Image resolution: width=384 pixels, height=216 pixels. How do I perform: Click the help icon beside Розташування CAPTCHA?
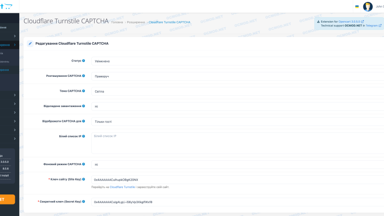pos(84,76)
